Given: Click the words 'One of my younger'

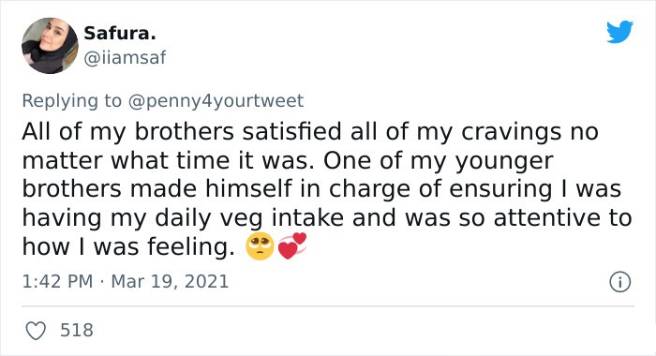Looking at the screenshot, I should click(438, 161).
